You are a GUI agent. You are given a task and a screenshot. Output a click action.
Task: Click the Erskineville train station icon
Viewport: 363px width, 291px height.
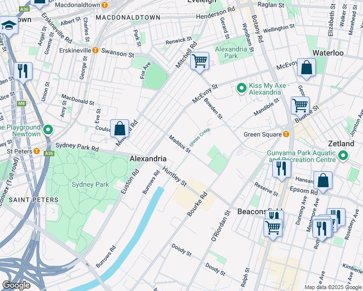coord(96,49)
